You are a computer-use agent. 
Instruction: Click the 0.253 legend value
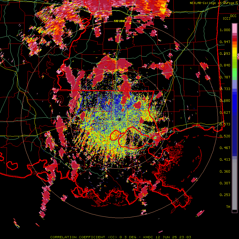click(x=225, y=195)
